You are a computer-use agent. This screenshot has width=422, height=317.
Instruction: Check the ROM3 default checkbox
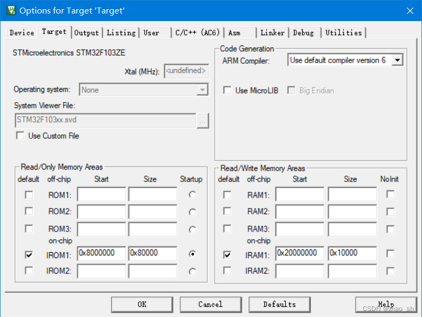pos(29,229)
